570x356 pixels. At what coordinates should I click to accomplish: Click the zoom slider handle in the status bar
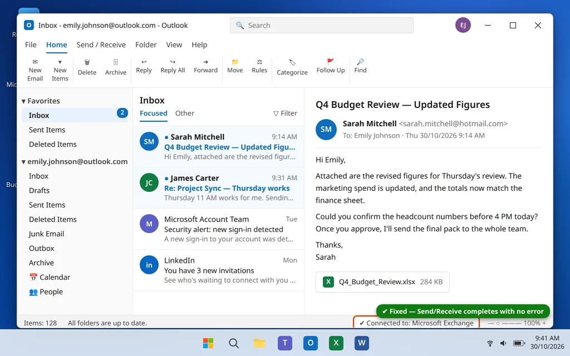[x=498, y=323]
